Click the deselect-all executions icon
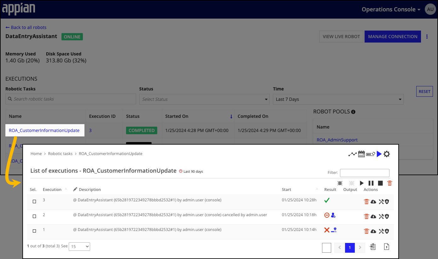The height and width of the screenshot is (259, 438). (x=352, y=183)
